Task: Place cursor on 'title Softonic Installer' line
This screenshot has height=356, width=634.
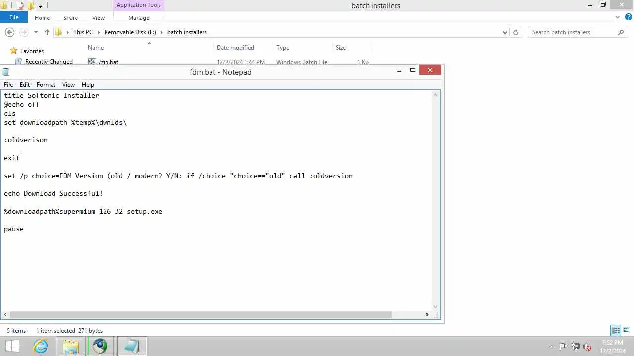Action: (x=52, y=95)
